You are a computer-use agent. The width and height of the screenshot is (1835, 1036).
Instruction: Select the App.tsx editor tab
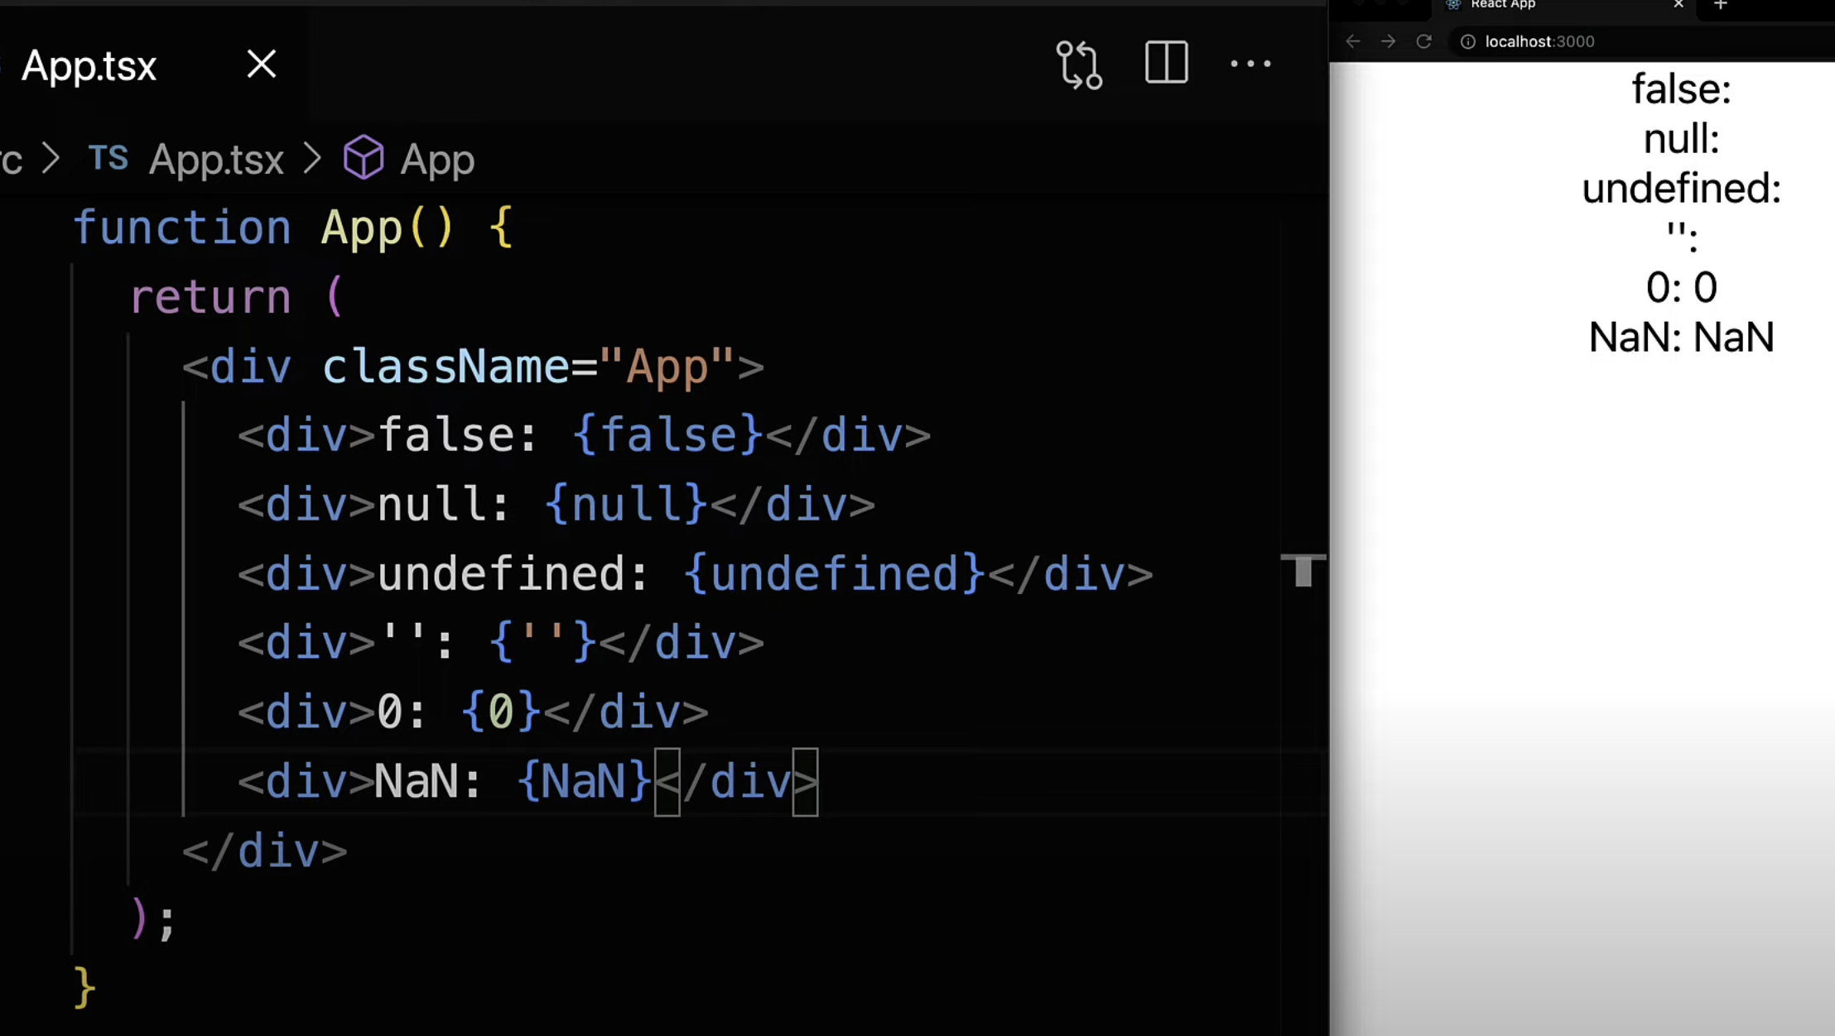pyautogui.click(x=89, y=65)
